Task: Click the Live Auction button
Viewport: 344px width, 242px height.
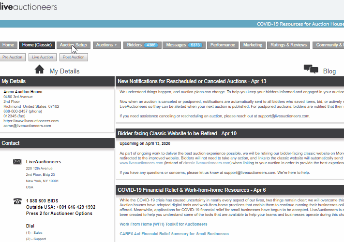Action: click(43, 57)
